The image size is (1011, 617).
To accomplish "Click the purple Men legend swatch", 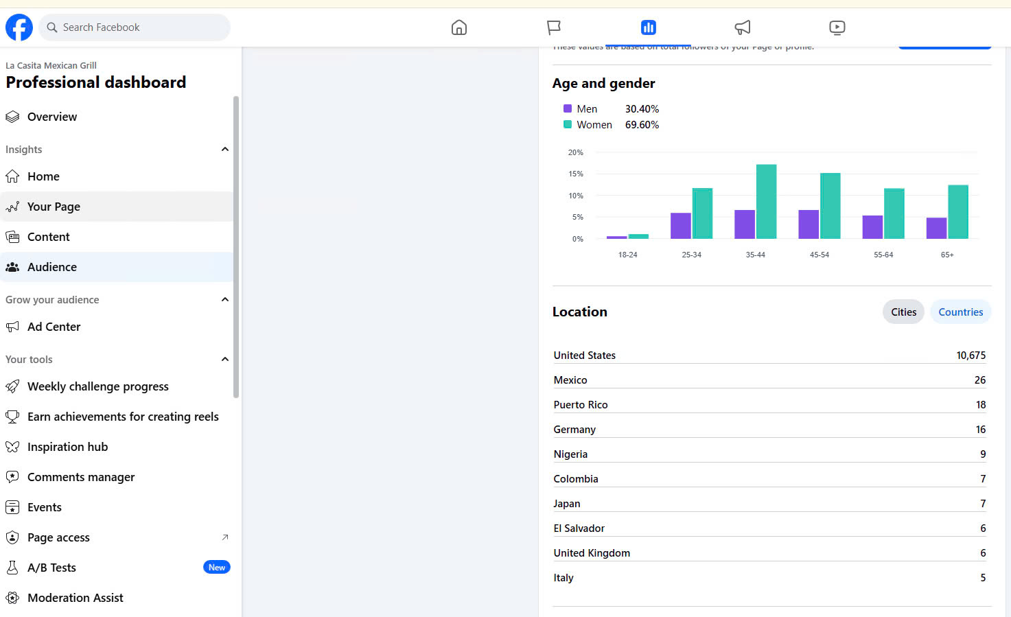I will [x=568, y=108].
